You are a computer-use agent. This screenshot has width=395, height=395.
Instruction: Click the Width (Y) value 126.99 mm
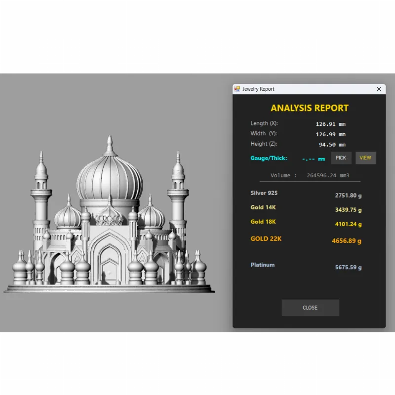[x=330, y=134]
